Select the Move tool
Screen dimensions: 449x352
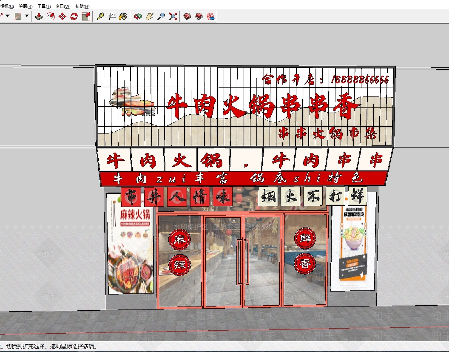[62, 17]
